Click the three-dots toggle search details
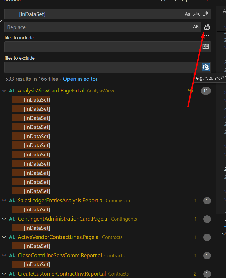Screen dimensions: 226x278 [x=207, y=36]
